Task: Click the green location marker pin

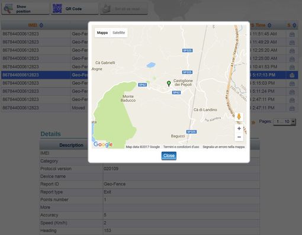Action: [x=169, y=83]
